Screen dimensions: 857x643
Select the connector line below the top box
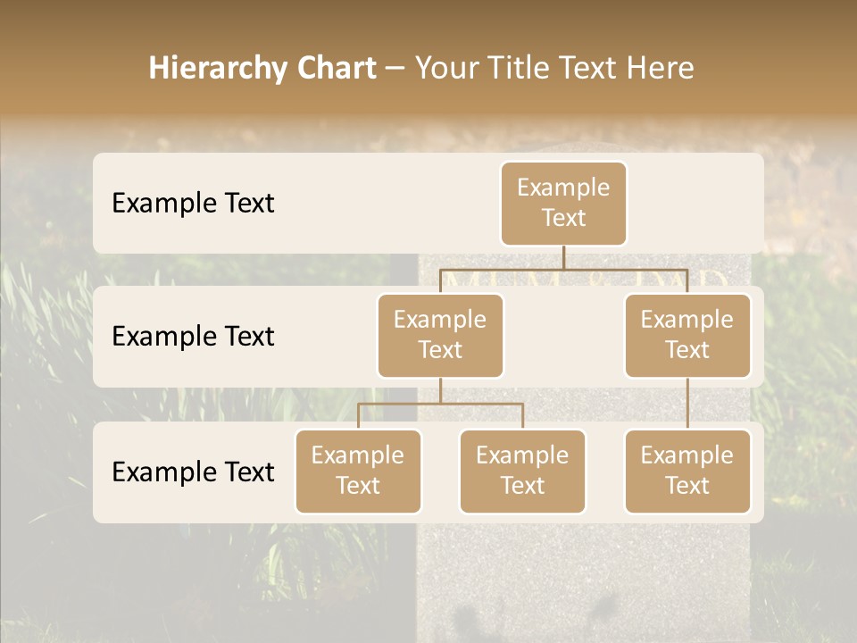(563, 257)
